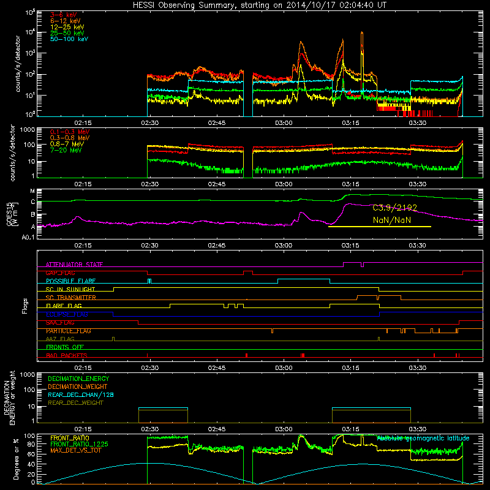490x490 pixels.
Task: Click the M class tick on GOES axis
Action: [32, 191]
